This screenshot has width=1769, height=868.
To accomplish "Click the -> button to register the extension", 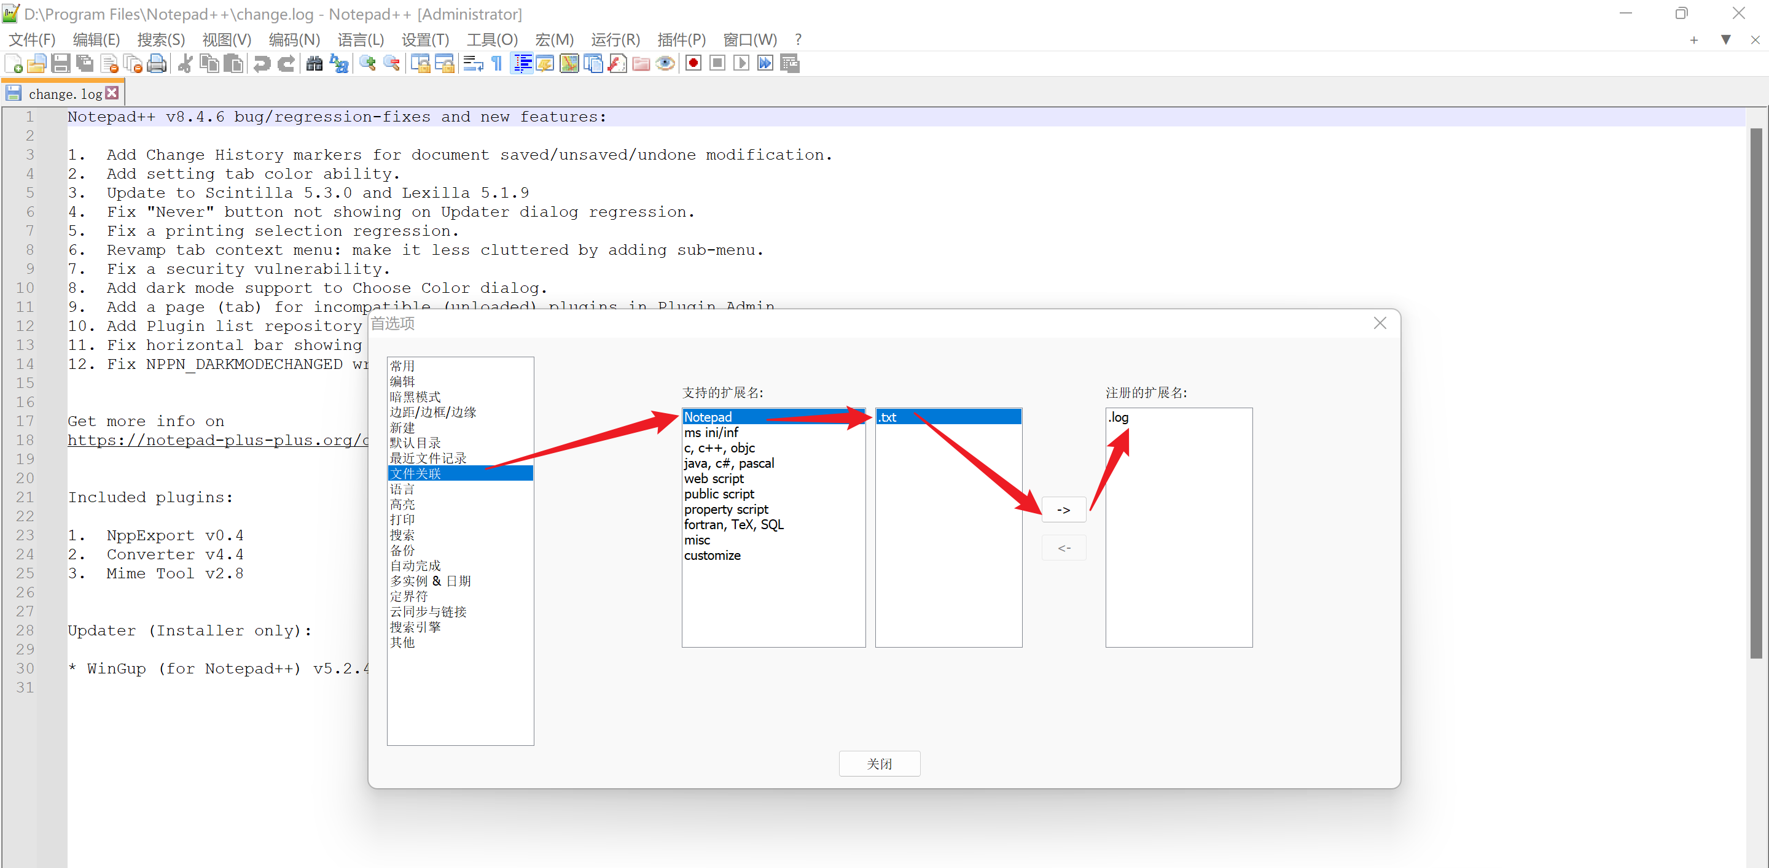I will (1063, 510).
